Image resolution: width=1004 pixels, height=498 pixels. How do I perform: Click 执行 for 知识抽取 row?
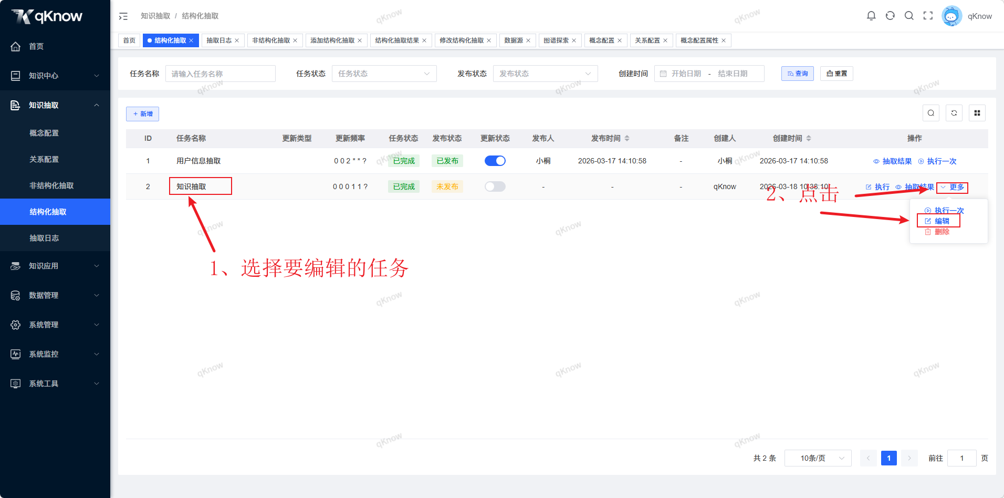(877, 187)
